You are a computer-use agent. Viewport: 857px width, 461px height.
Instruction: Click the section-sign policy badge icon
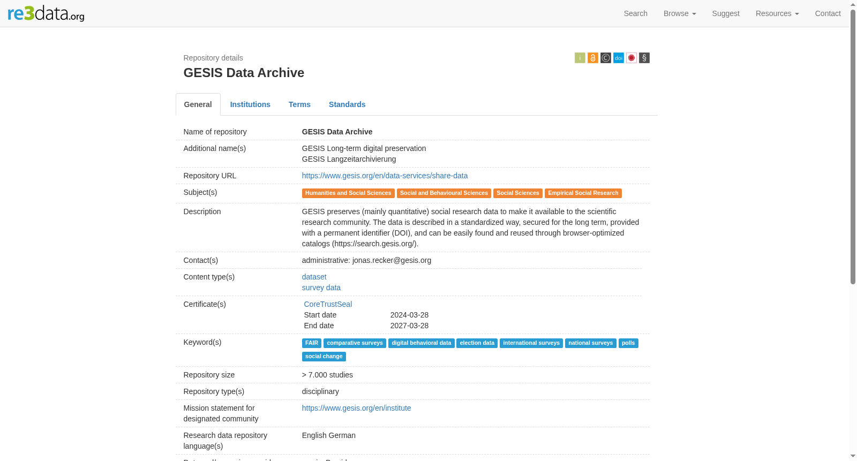[x=644, y=58]
